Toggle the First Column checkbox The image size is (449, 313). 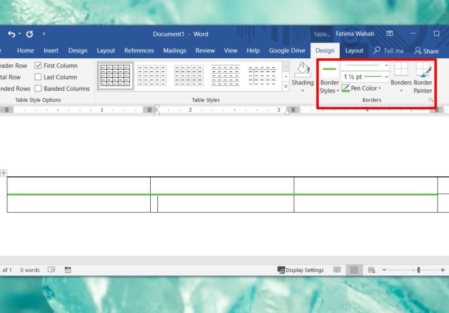click(x=38, y=65)
